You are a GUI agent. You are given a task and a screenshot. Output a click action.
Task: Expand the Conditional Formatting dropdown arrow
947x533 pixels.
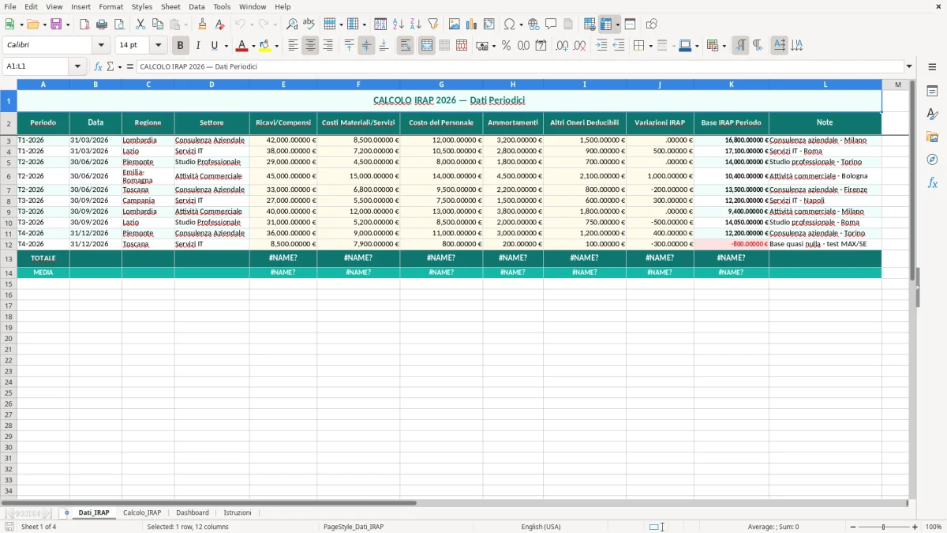pyautogui.click(x=724, y=46)
